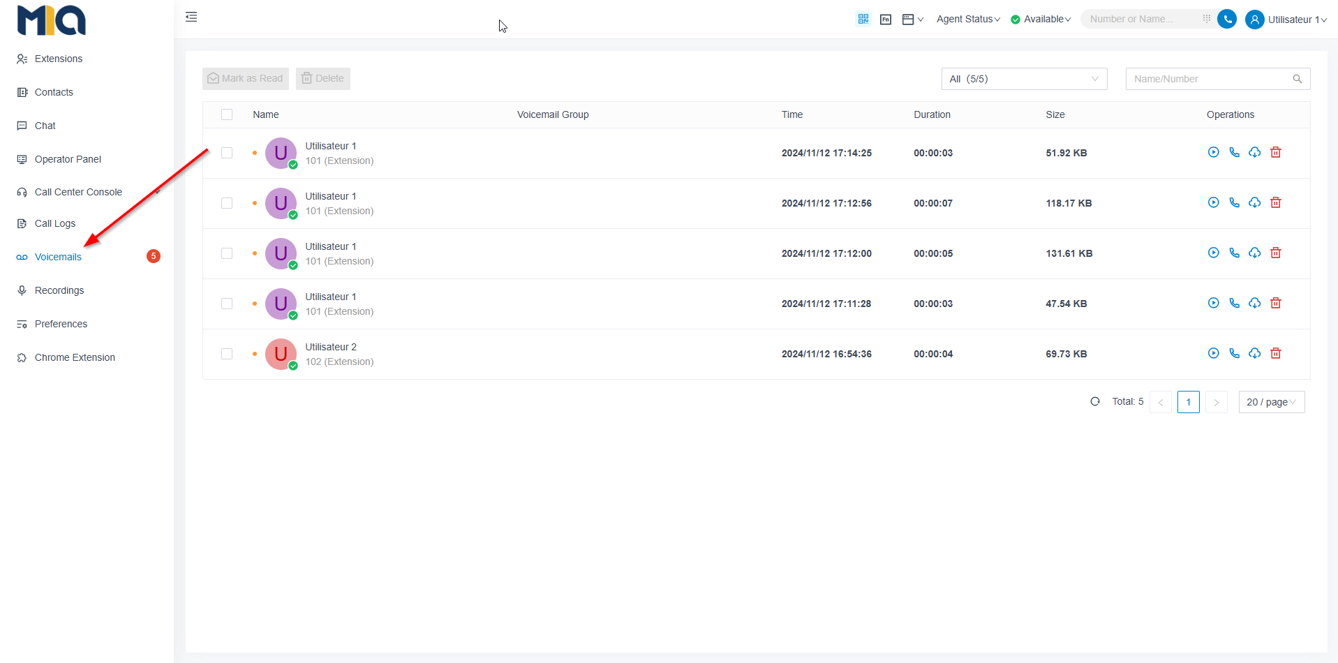Image resolution: width=1338 pixels, height=663 pixels.
Task: Click the Delete button above the table
Action: (x=323, y=78)
